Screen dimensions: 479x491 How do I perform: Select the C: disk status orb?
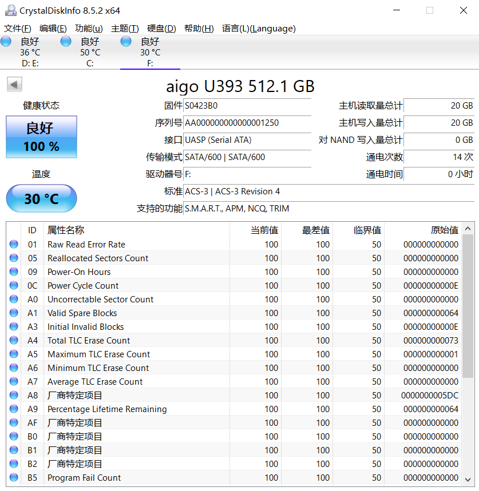pos(66,41)
